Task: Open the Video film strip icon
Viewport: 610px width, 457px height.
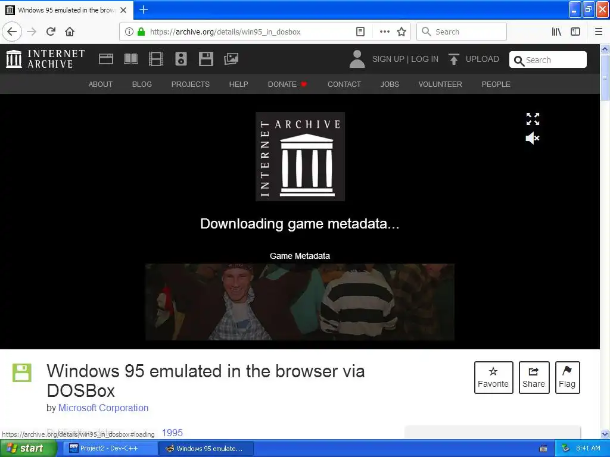Action: [156, 59]
